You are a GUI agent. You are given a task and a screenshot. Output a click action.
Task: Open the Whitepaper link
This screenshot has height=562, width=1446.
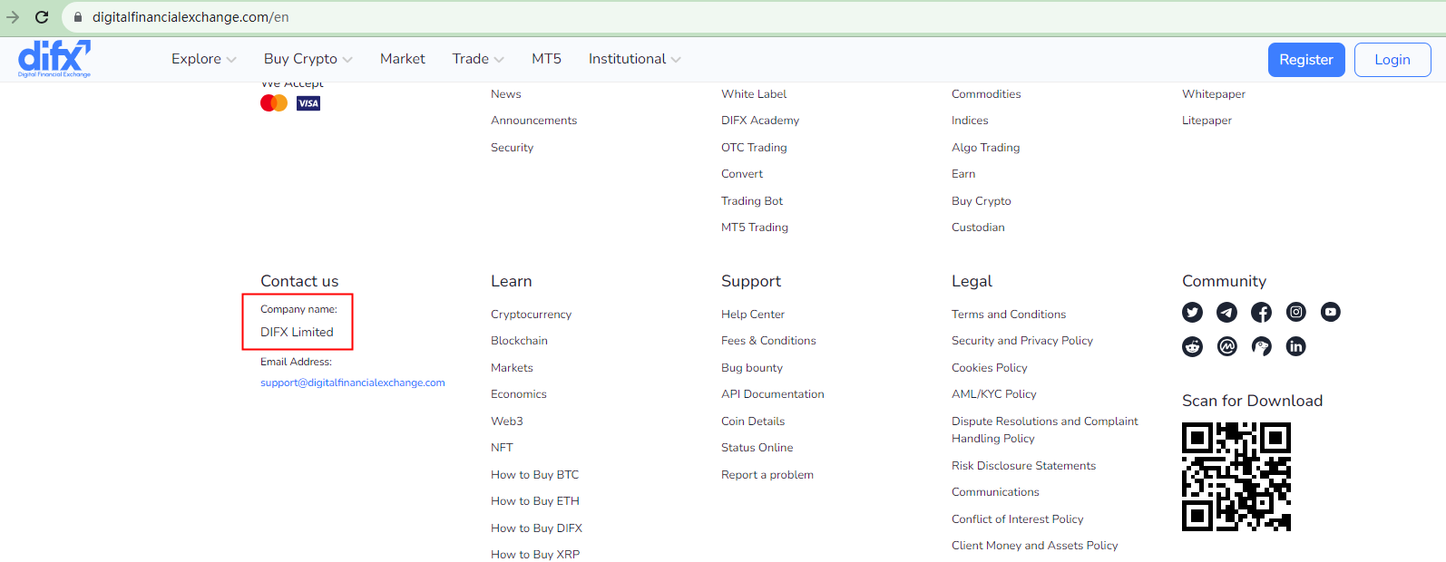1214,94
